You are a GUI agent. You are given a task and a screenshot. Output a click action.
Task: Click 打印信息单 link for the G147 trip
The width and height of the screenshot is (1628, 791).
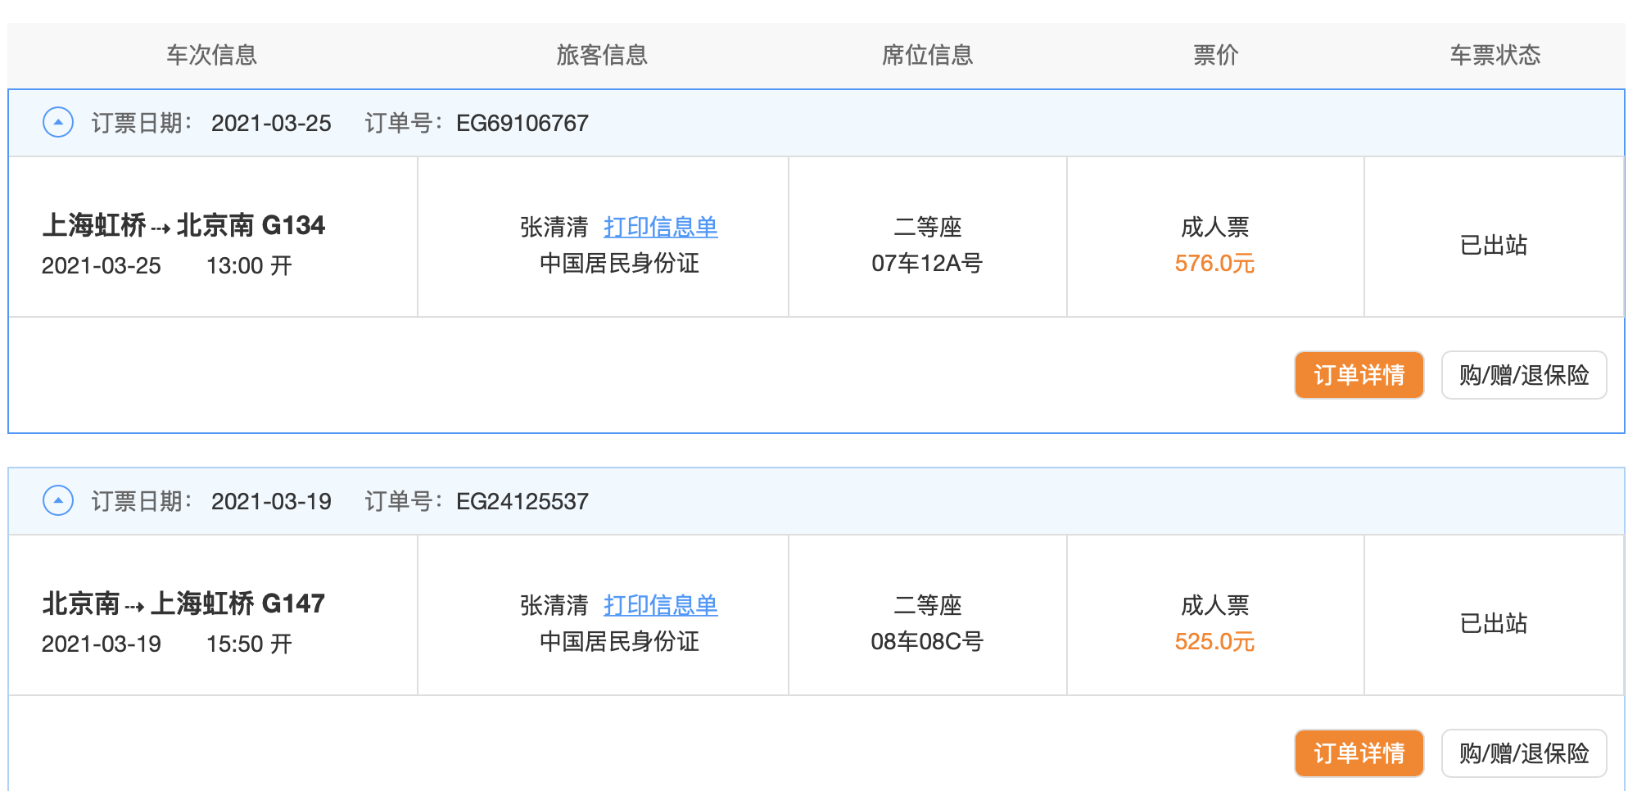point(660,605)
